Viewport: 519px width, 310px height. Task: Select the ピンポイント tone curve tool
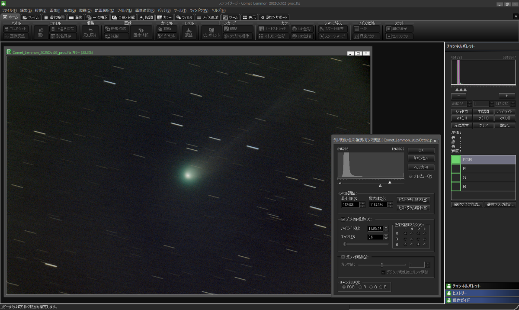pyautogui.click(x=212, y=32)
